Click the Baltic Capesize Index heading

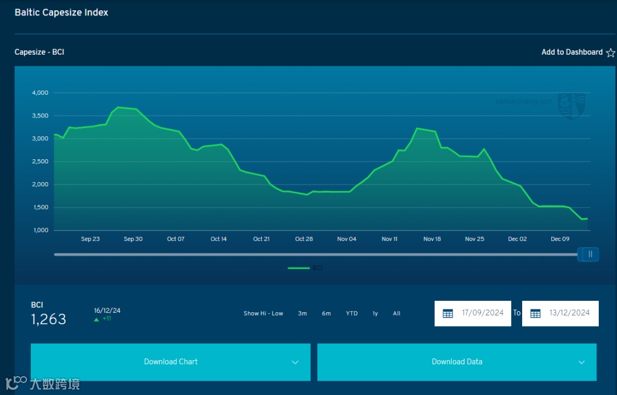tap(61, 13)
